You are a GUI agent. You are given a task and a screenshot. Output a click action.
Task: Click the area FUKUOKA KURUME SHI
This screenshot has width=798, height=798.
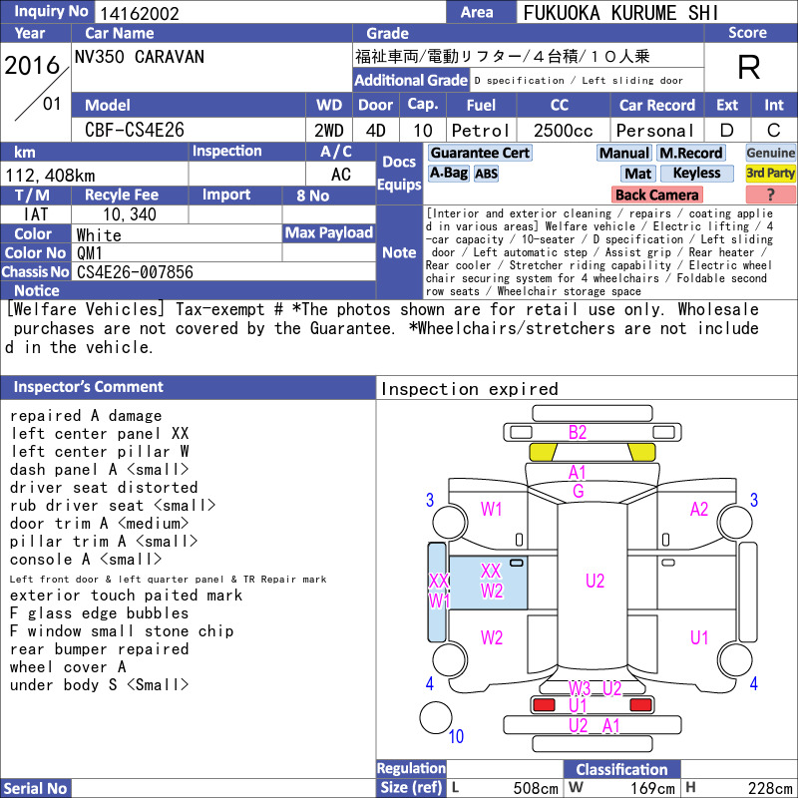coord(620,13)
